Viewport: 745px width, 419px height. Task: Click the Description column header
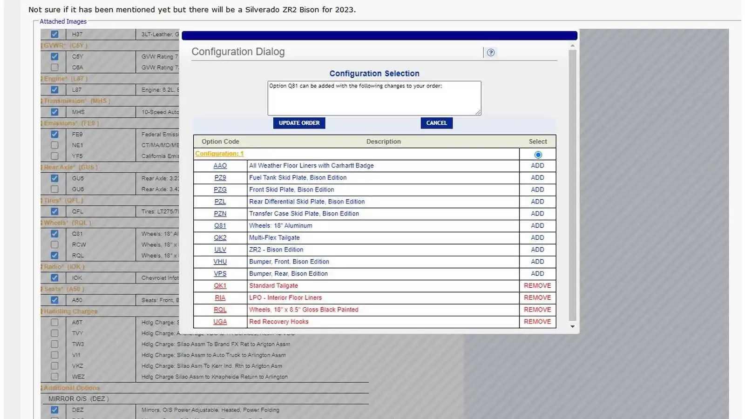[x=383, y=142]
